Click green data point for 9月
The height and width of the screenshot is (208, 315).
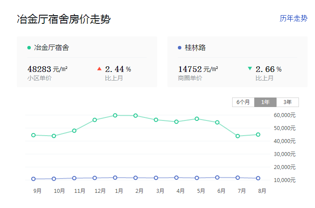(x=33, y=135)
